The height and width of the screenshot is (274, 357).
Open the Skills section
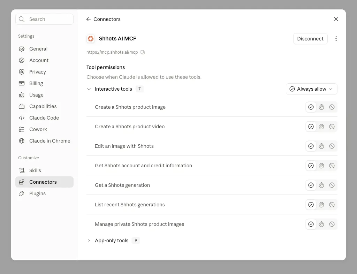pos(44,170)
